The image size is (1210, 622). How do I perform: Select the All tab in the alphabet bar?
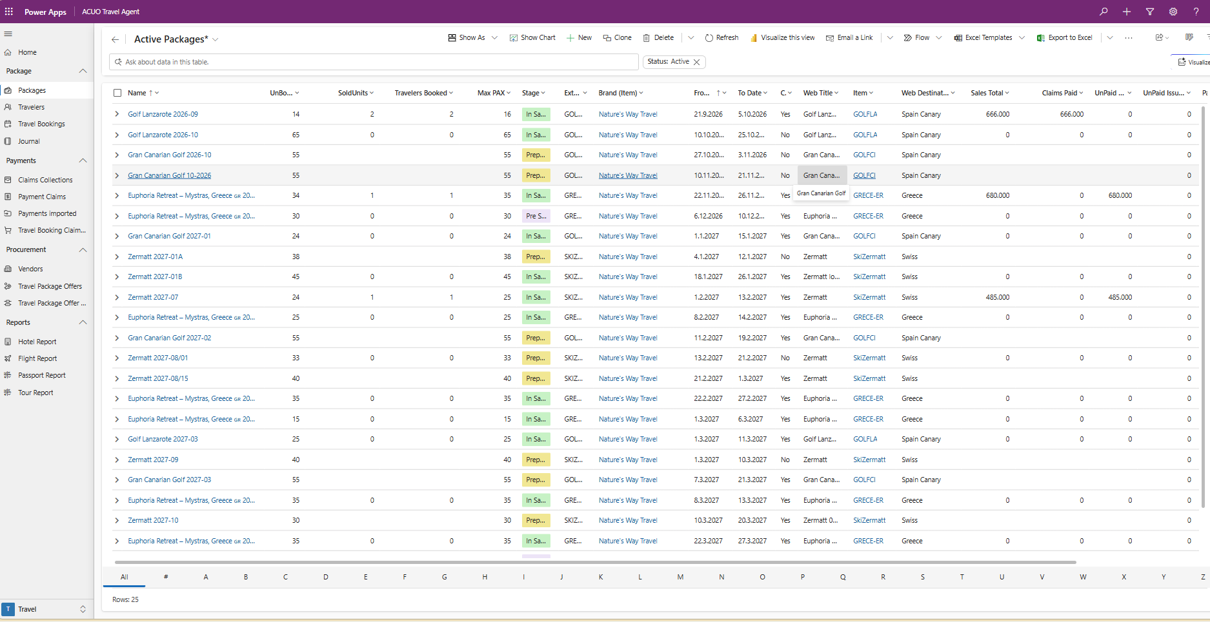pyautogui.click(x=125, y=577)
